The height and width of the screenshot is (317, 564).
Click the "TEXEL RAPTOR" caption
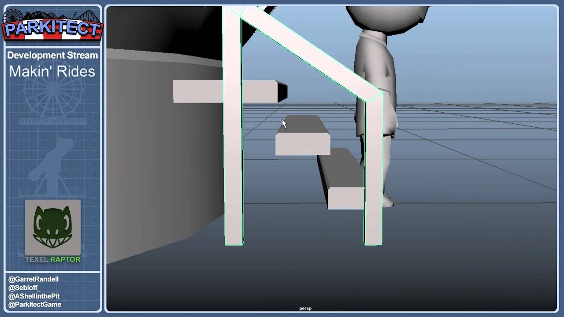[x=52, y=259]
